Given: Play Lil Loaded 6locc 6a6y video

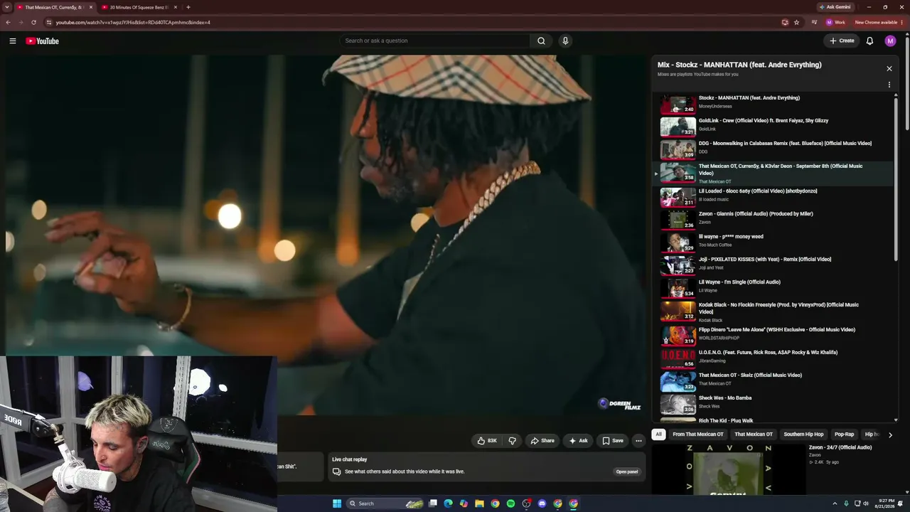Looking at the screenshot, I should click(773, 196).
